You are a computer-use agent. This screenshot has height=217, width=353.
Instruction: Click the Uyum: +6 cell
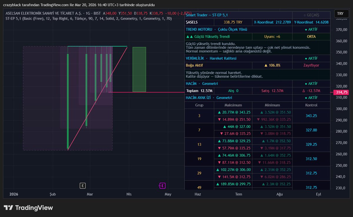tap(272, 37)
